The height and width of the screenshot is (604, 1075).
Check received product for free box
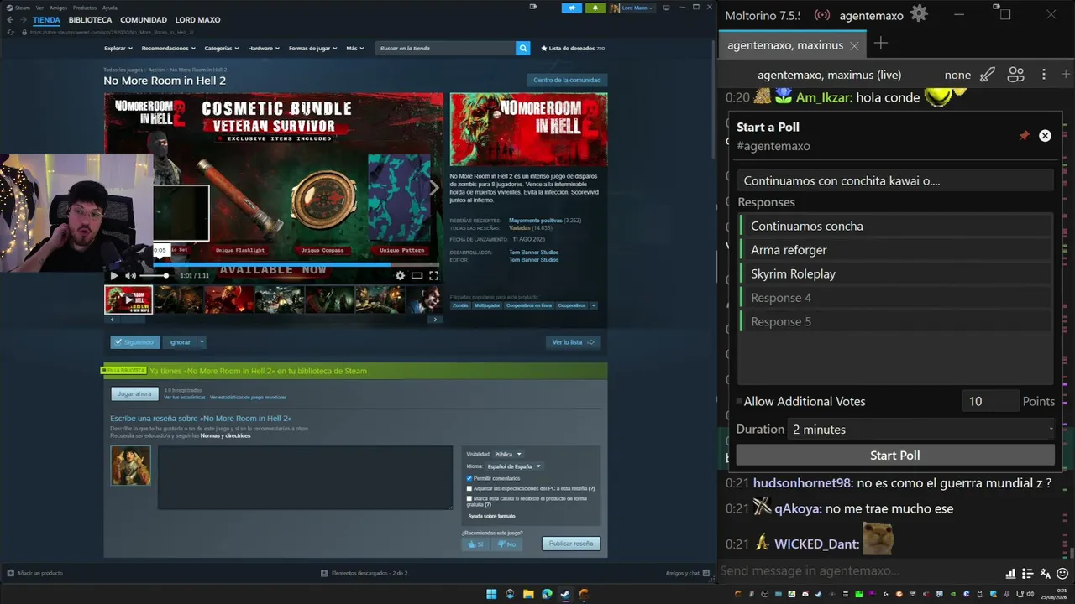pyautogui.click(x=469, y=498)
